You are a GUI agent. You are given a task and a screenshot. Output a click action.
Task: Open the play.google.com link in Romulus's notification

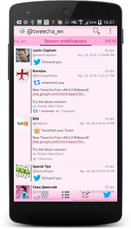coord(59,94)
